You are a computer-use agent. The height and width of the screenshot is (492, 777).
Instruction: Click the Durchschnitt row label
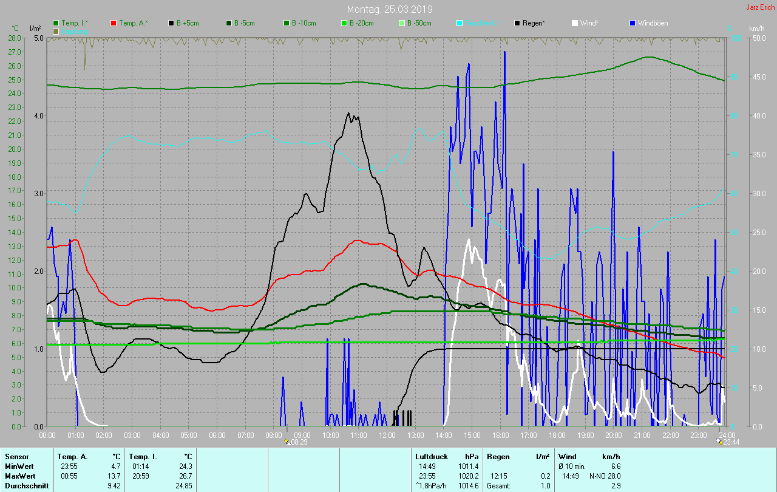click(27, 486)
